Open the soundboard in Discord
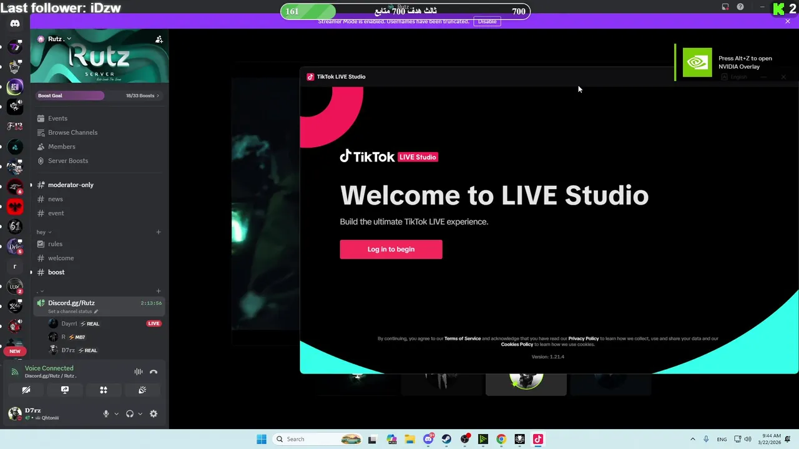Image resolution: width=799 pixels, height=449 pixels. point(142,390)
